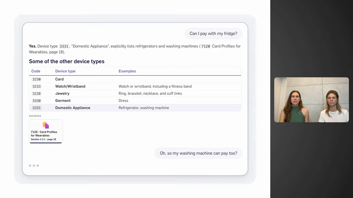Click code 3238 in the table
The height and width of the screenshot is (198, 353).
click(x=36, y=94)
